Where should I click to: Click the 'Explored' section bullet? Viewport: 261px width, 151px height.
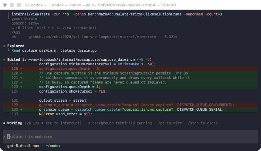pos(4,46)
